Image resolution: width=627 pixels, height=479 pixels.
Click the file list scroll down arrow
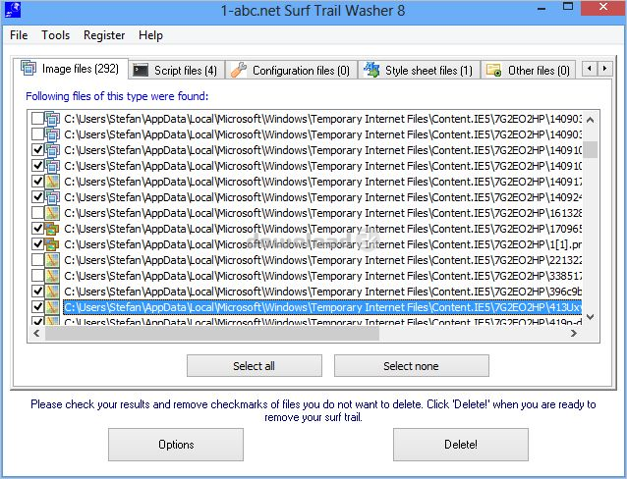coord(591,317)
